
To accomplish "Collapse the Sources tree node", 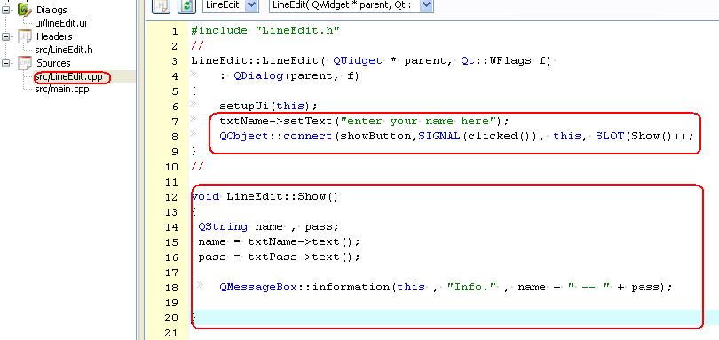I will 5,63.
